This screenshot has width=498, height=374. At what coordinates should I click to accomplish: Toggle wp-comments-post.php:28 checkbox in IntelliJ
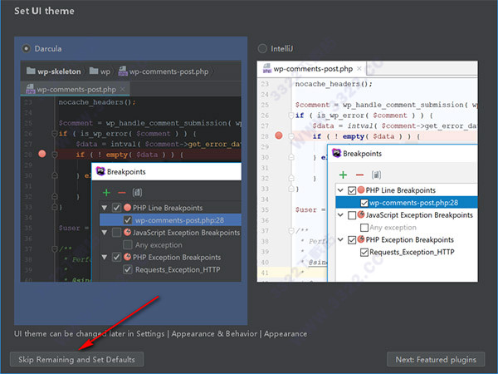click(x=364, y=203)
